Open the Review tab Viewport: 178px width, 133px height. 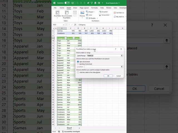click(x=109, y=8)
